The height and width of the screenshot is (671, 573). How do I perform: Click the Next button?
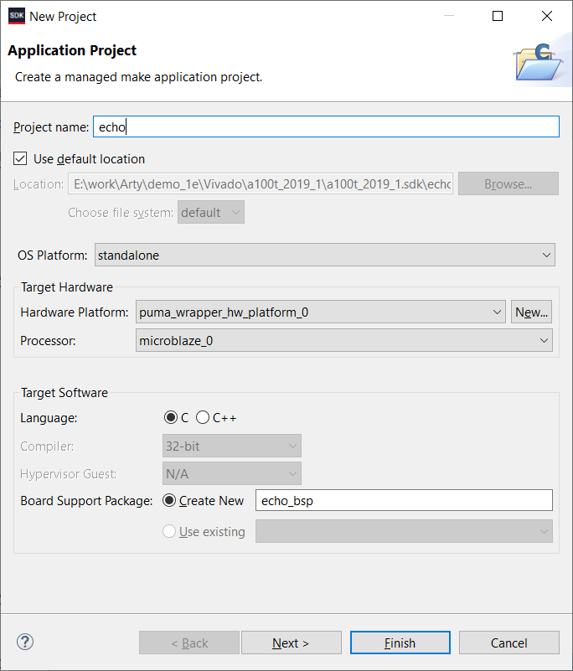(291, 643)
